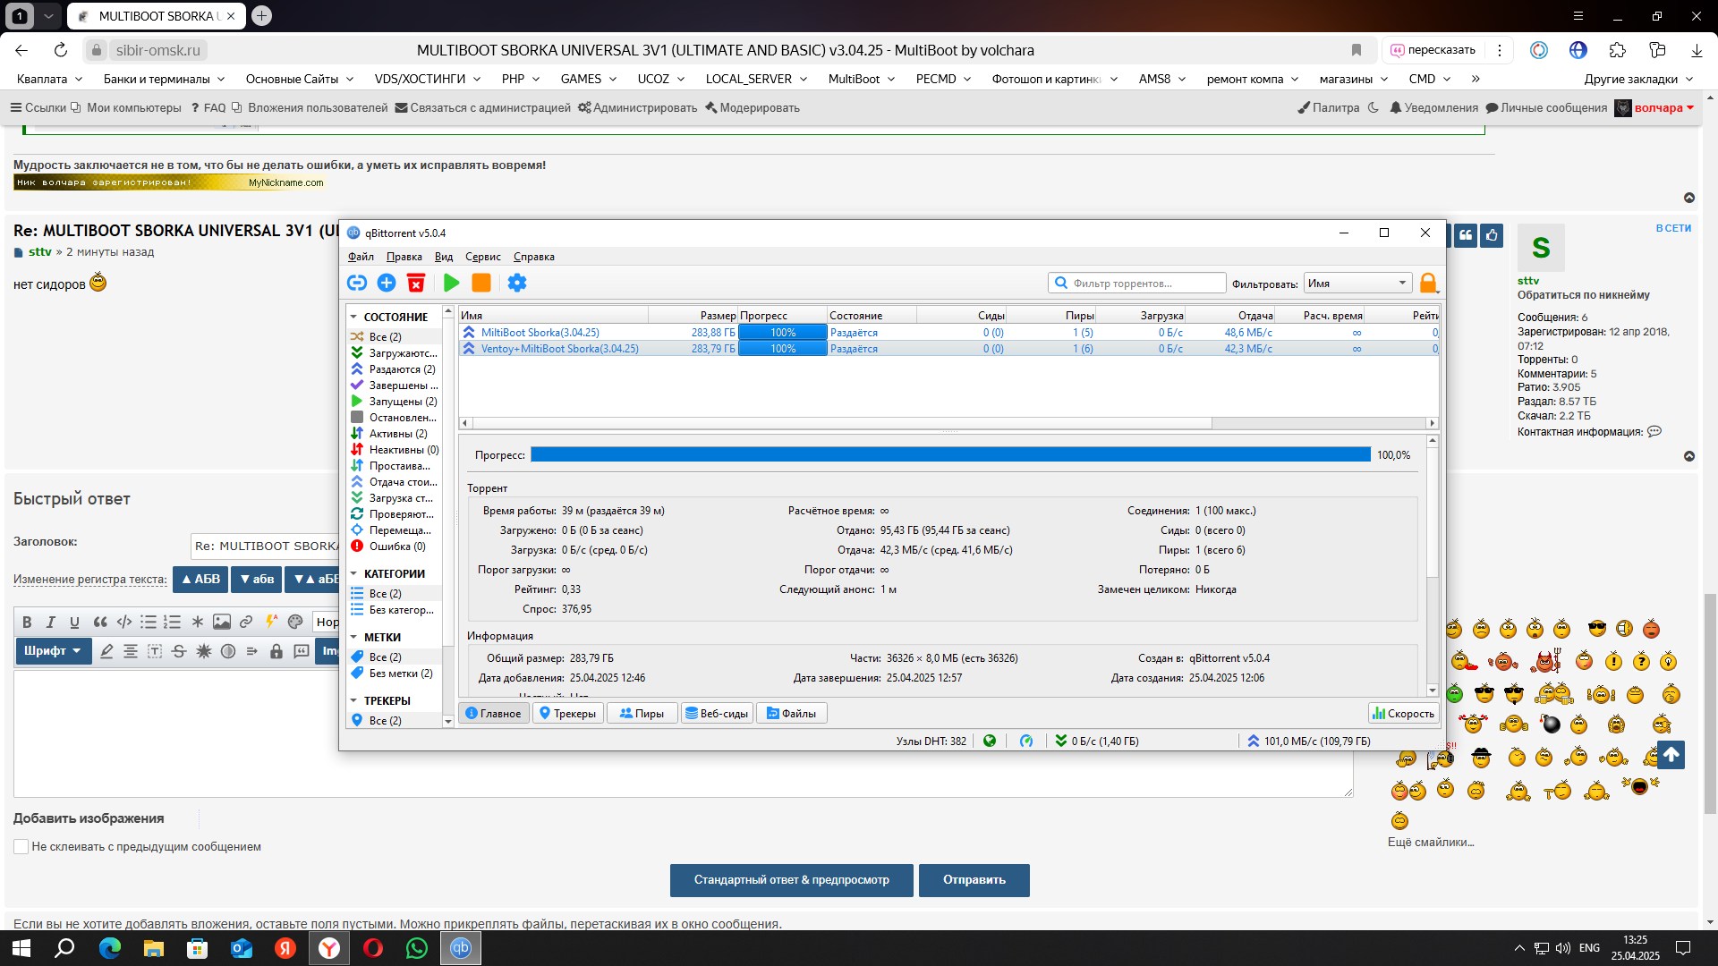Click the red delete torrent icon
This screenshot has height=966, width=1718.
click(416, 283)
